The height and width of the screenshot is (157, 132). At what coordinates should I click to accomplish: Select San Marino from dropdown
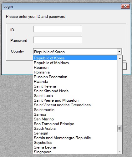coord(75,119)
